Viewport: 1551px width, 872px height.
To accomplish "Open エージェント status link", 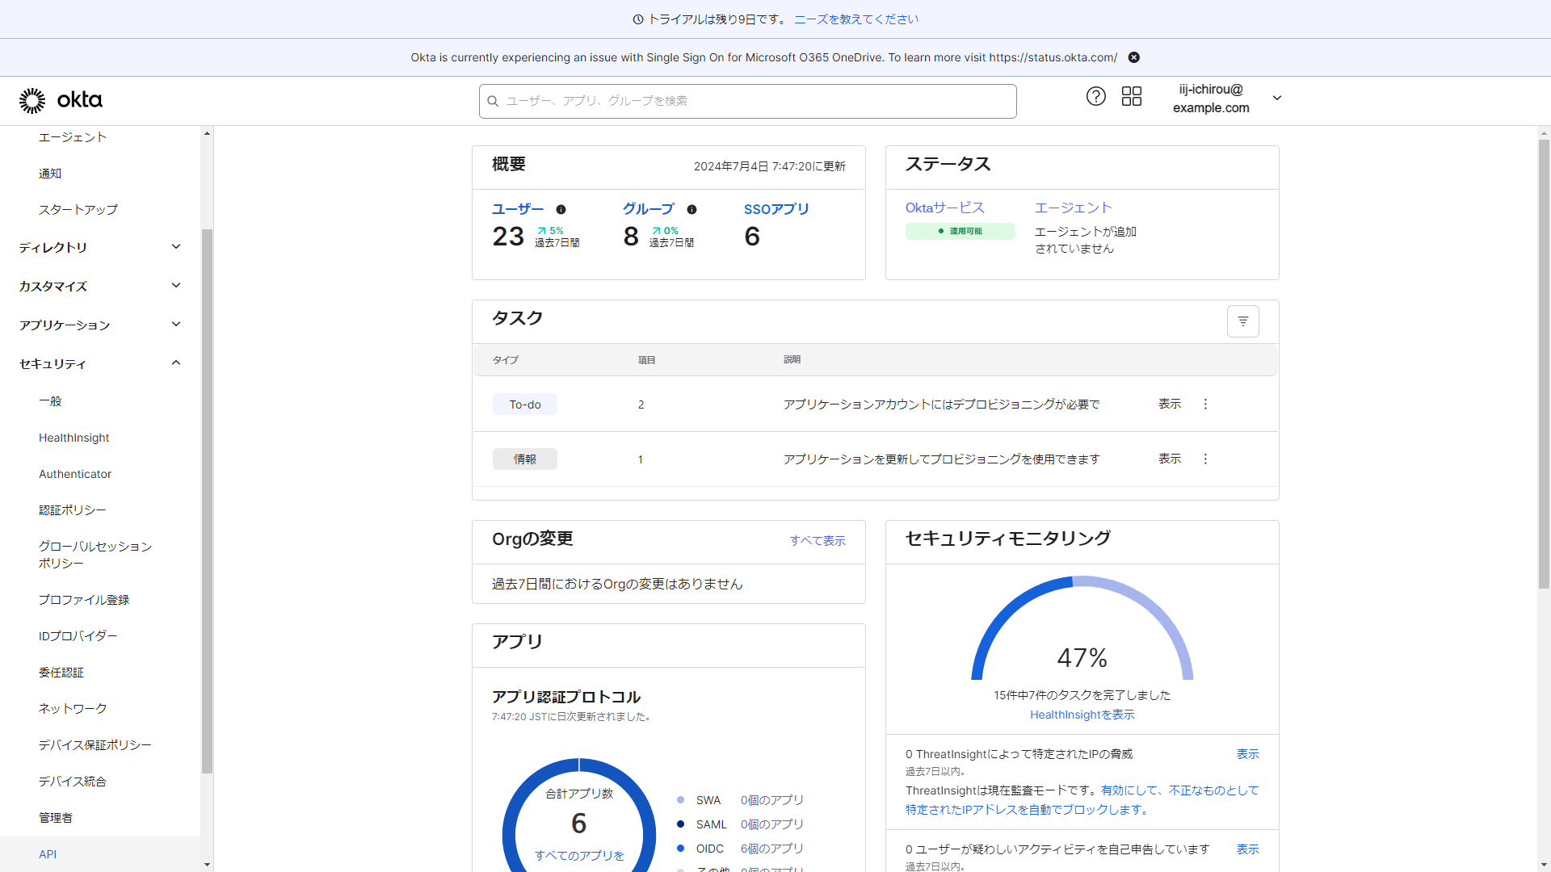I will tap(1074, 208).
